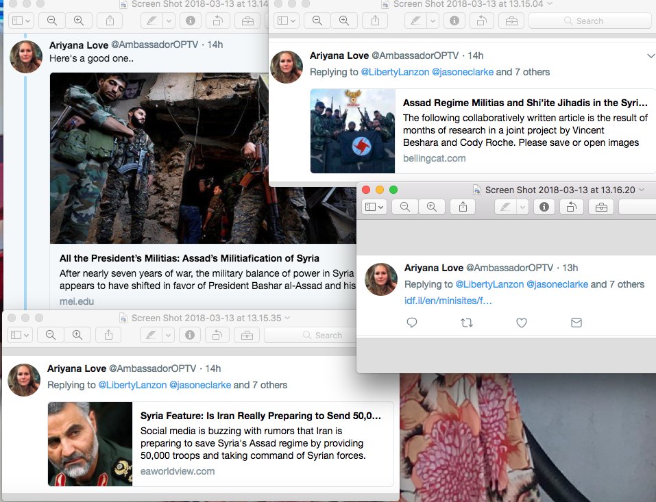Show markup toolbox in 13.14 window

247,21
